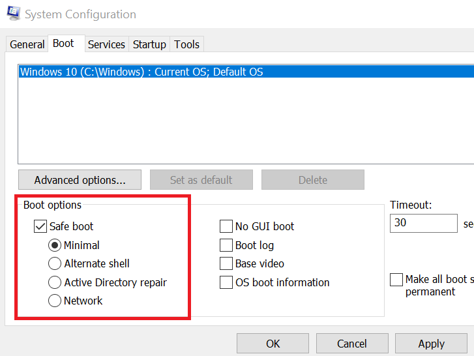Enable the Boot log checkbox
Viewport: 474px width, 356px height.
click(x=226, y=245)
